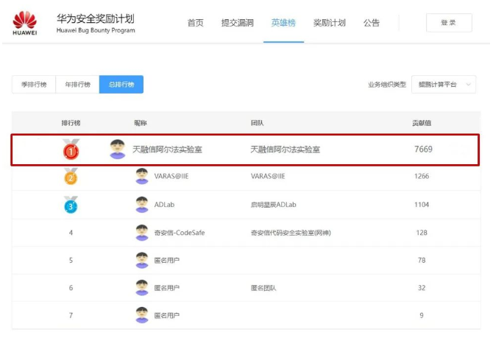
Task: Switch to 年排行榜 yearly ranking
Action: click(77, 85)
